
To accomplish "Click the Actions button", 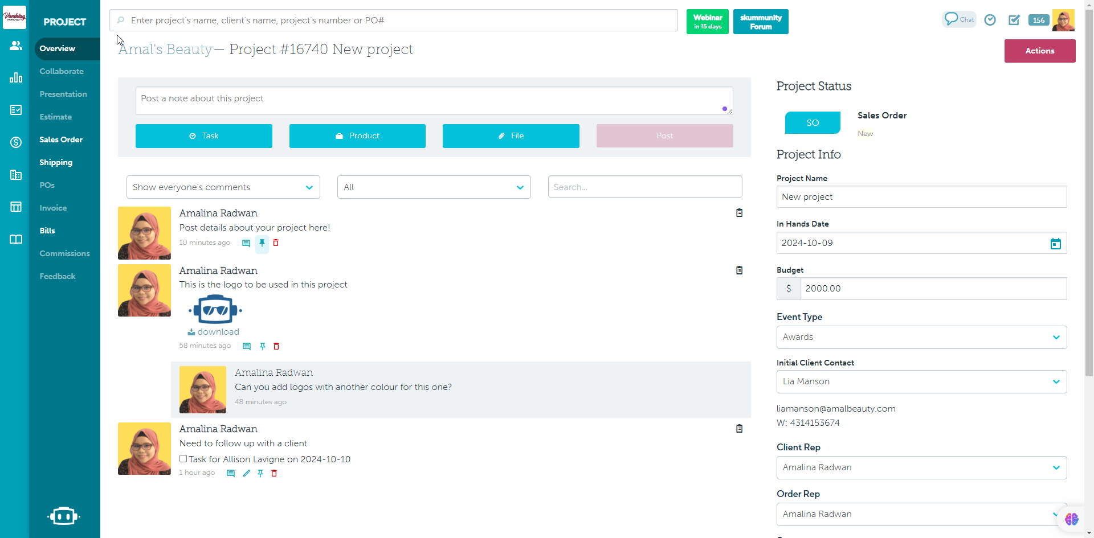I will click(x=1039, y=51).
